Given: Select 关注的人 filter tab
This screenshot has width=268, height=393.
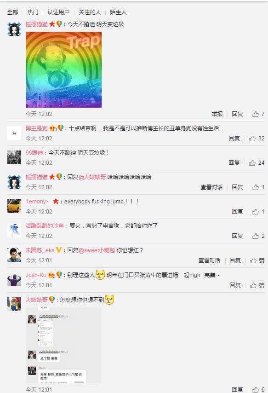Looking at the screenshot, I should point(90,12).
